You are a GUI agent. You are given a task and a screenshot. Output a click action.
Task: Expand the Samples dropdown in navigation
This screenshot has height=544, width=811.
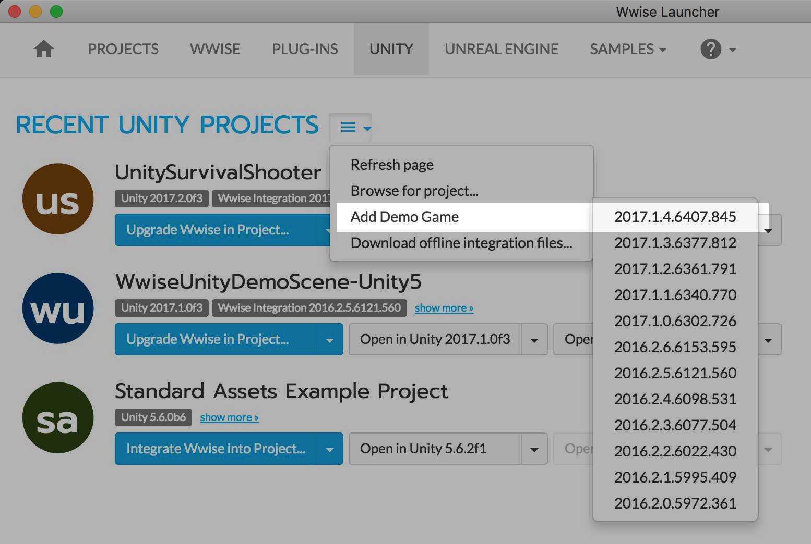(628, 49)
